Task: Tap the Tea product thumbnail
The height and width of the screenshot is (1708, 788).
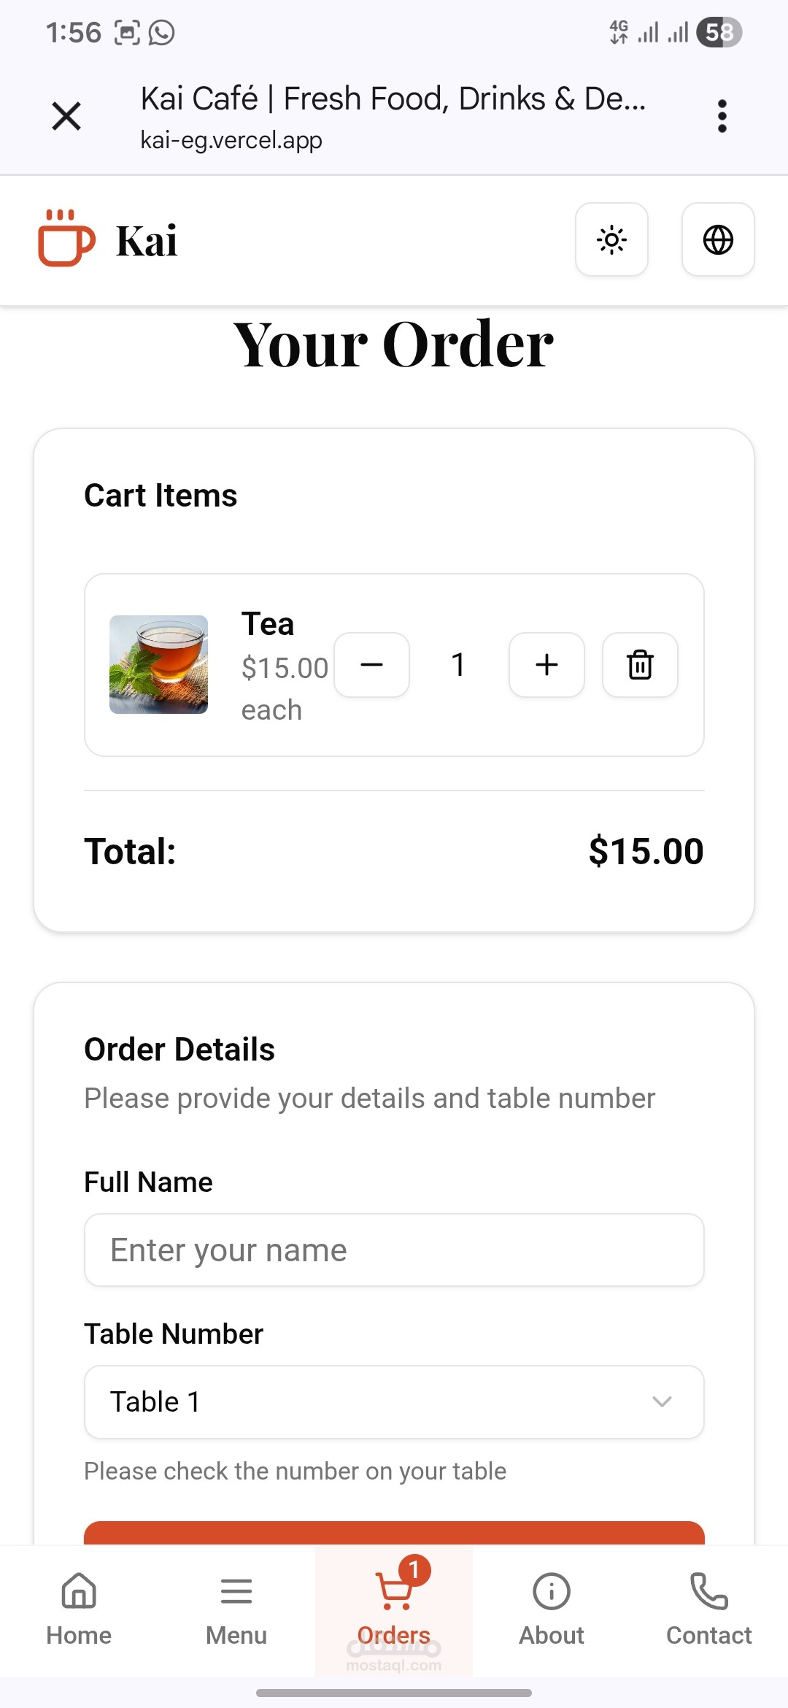Action: pos(158,664)
